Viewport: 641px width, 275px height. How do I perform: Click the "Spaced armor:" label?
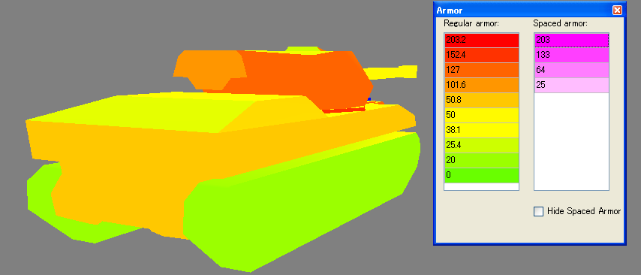[x=561, y=24]
